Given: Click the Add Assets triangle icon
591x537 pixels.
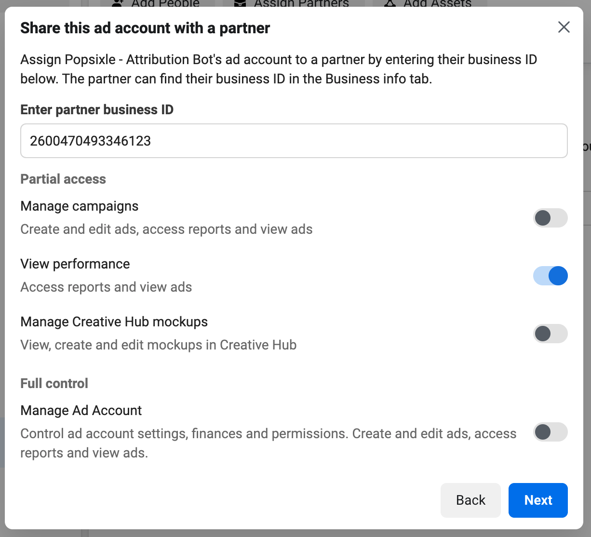Looking at the screenshot, I should [390, 3].
